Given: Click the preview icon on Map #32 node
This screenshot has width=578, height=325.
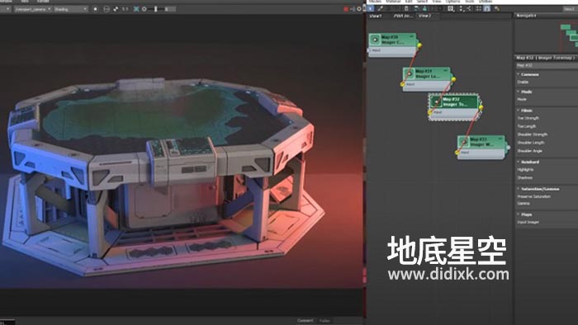Looking at the screenshot, I should [437, 101].
